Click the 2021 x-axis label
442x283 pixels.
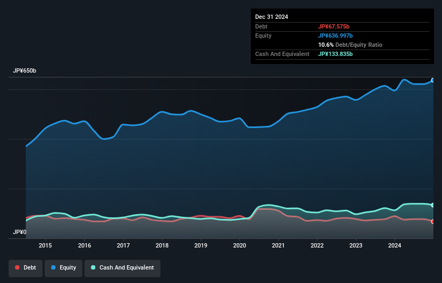pos(278,245)
